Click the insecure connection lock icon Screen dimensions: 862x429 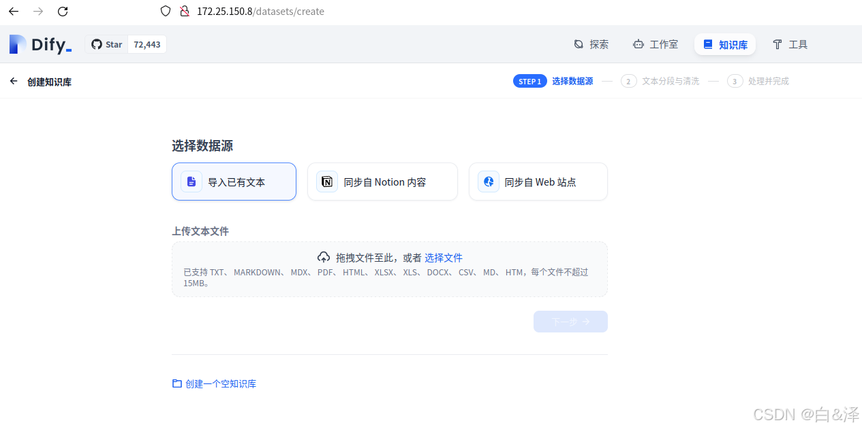click(184, 12)
